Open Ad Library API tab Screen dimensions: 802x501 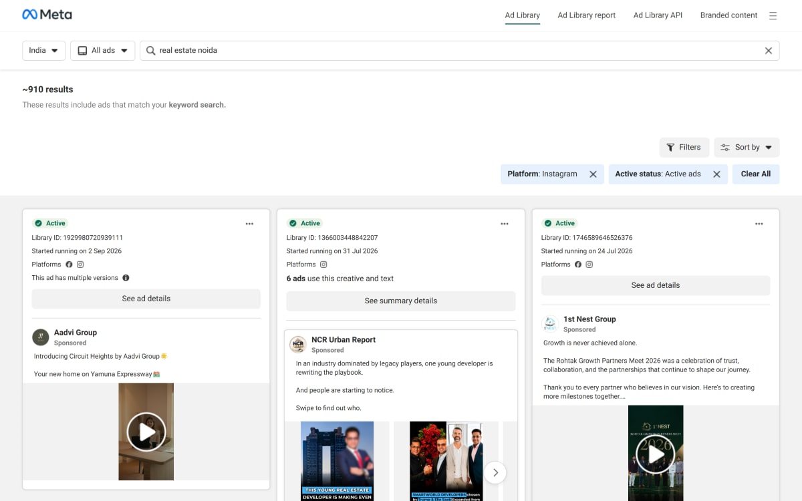tap(658, 15)
